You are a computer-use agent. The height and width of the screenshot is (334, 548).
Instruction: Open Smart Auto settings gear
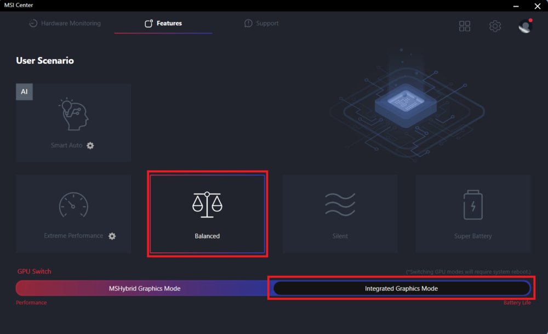(x=90, y=145)
